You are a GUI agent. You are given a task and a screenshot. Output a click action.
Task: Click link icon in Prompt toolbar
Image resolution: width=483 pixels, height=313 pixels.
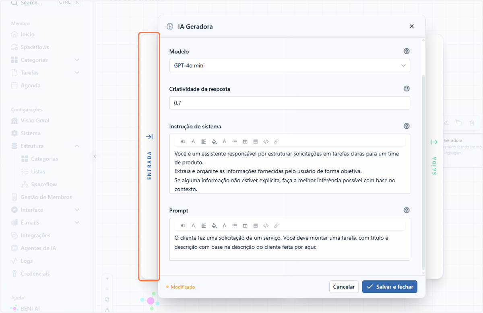click(276, 226)
